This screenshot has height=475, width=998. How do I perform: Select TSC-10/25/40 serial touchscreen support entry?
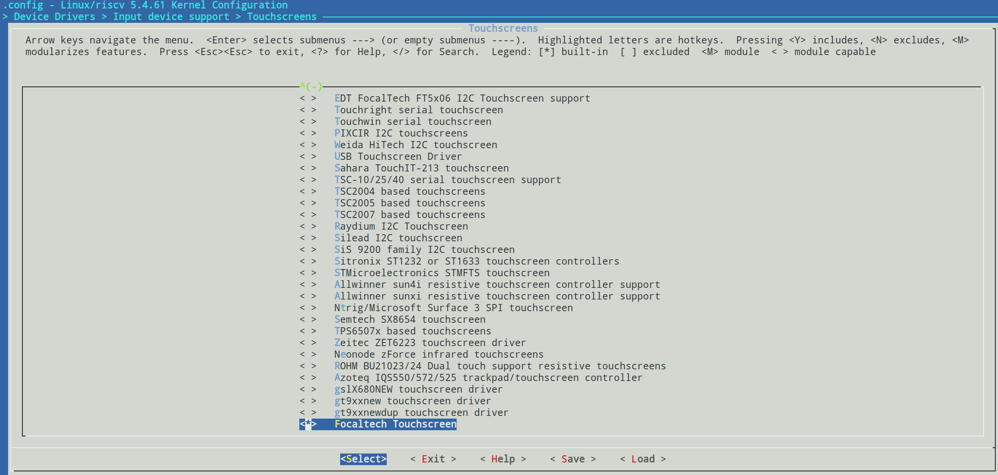[447, 180]
